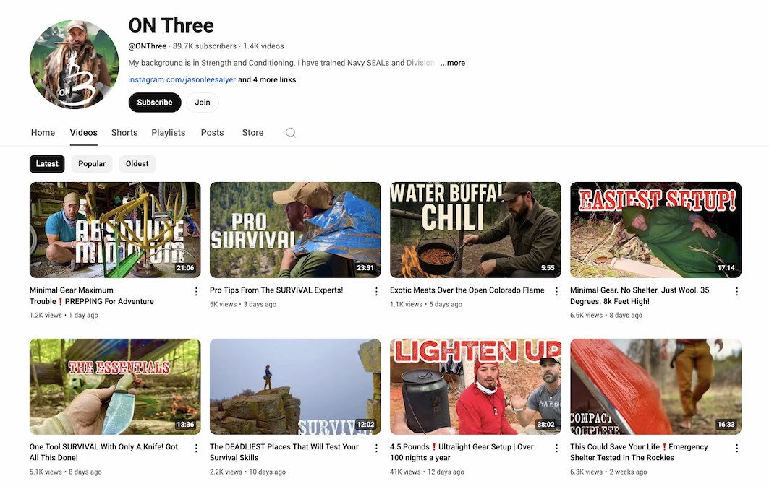Sort videos by Oldest
The image size is (769, 489).
click(137, 164)
